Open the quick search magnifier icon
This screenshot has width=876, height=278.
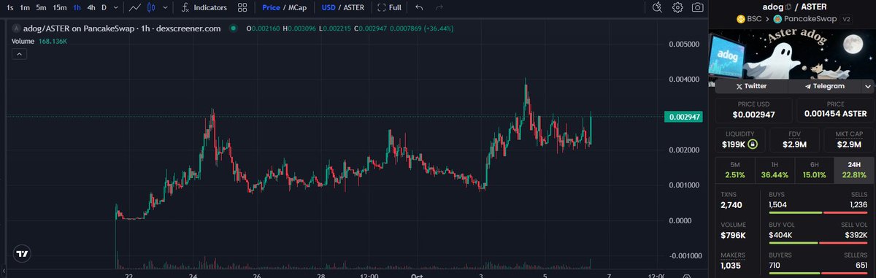[657, 8]
